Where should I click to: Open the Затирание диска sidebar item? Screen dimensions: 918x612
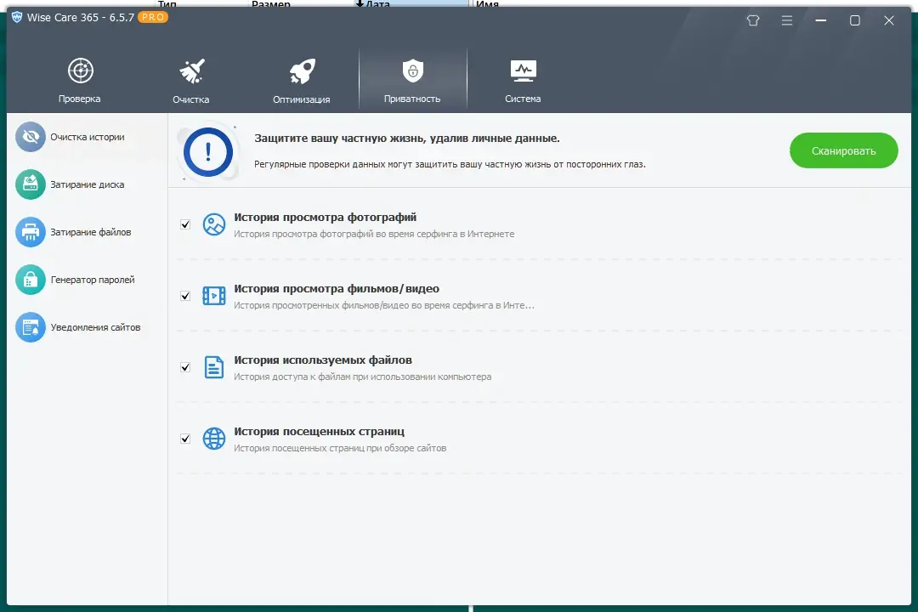[88, 184]
